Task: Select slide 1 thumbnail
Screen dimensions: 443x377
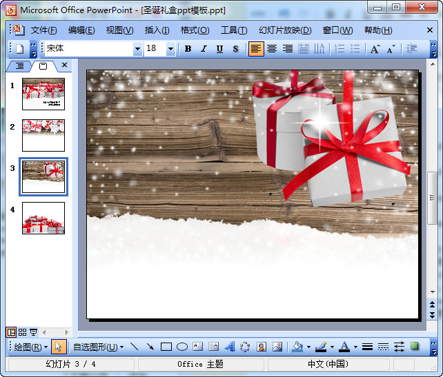Action: tap(43, 94)
